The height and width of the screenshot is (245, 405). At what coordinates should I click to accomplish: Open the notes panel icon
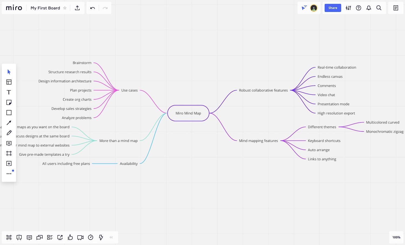pyautogui.click(x=396, y=8)
